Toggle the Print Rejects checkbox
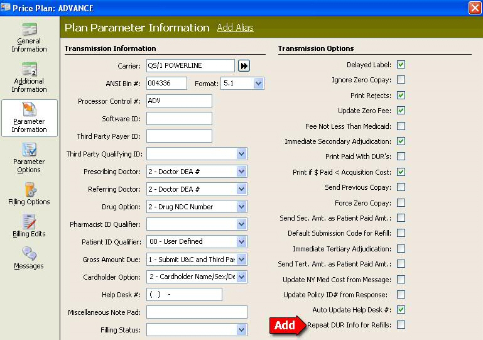The image size is (483, 340). pyautogui.click(x=401, y=96)
